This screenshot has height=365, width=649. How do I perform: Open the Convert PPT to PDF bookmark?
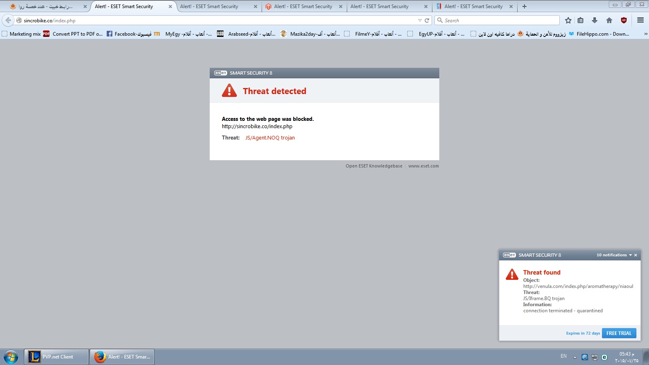73,34
